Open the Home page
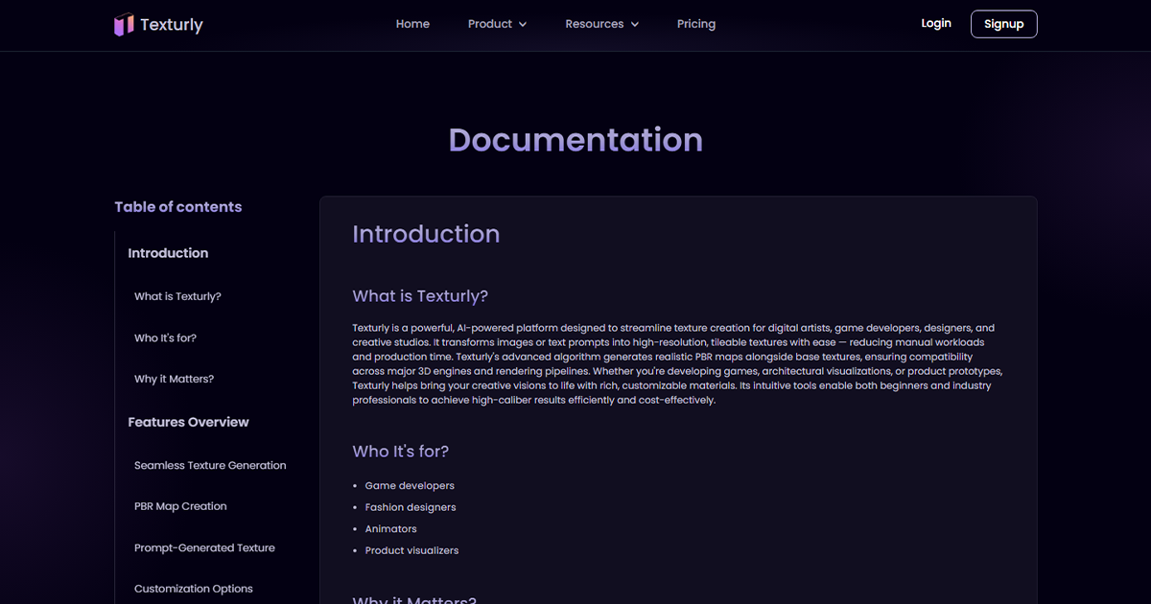Screen dimensions: 1151x604 [x=412, y=24]
